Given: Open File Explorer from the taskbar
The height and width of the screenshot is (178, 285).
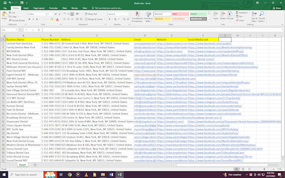Looking at the screenshot, I should pyautogui.click(x=103, y=175).
